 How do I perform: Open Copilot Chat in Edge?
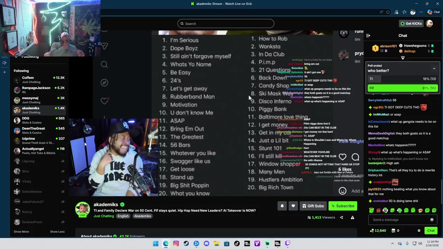(x=433, y=12)
